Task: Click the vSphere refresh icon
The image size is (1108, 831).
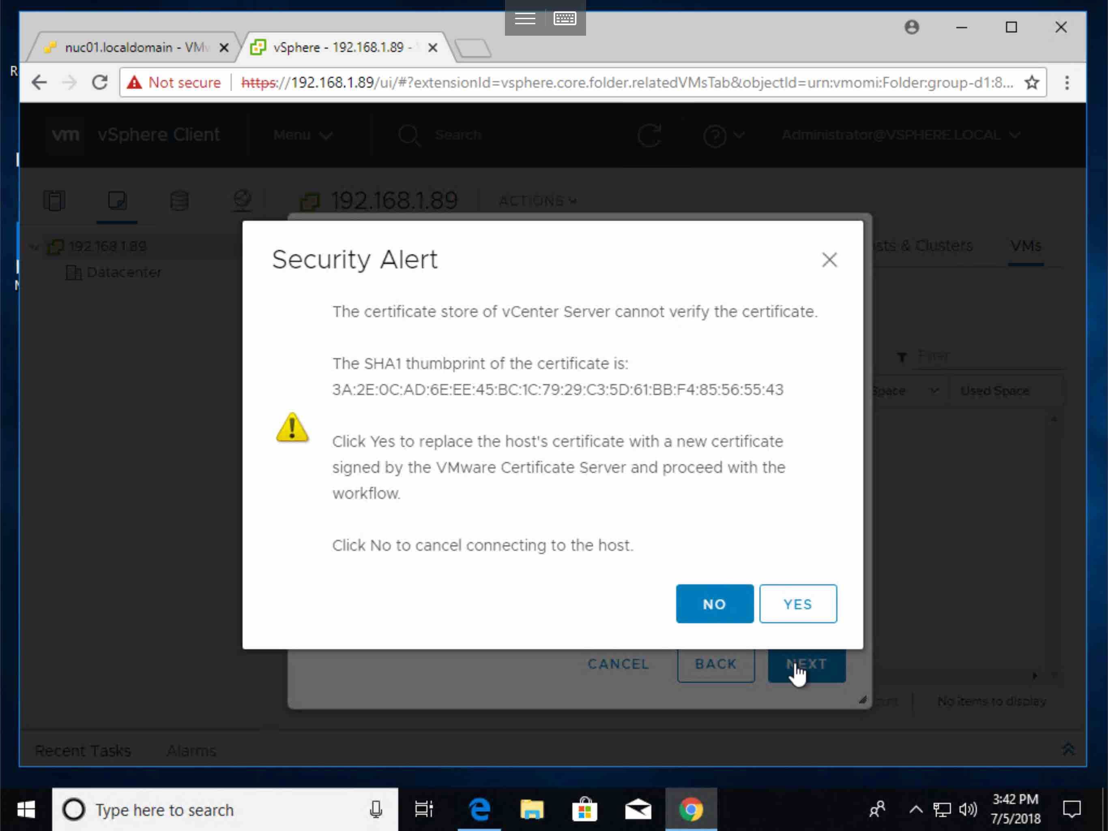Action: tap(649, 135)
